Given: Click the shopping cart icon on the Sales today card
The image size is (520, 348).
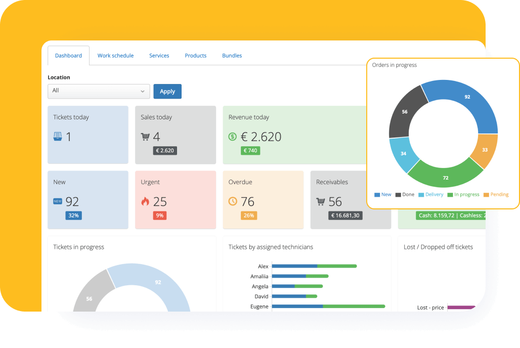Looking at the screenshot, I should 146,136.
